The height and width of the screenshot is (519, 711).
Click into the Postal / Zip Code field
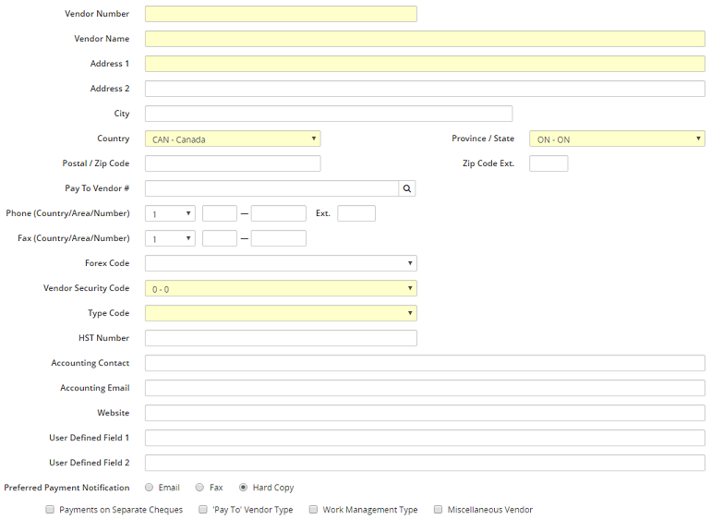tap(233, 163)
